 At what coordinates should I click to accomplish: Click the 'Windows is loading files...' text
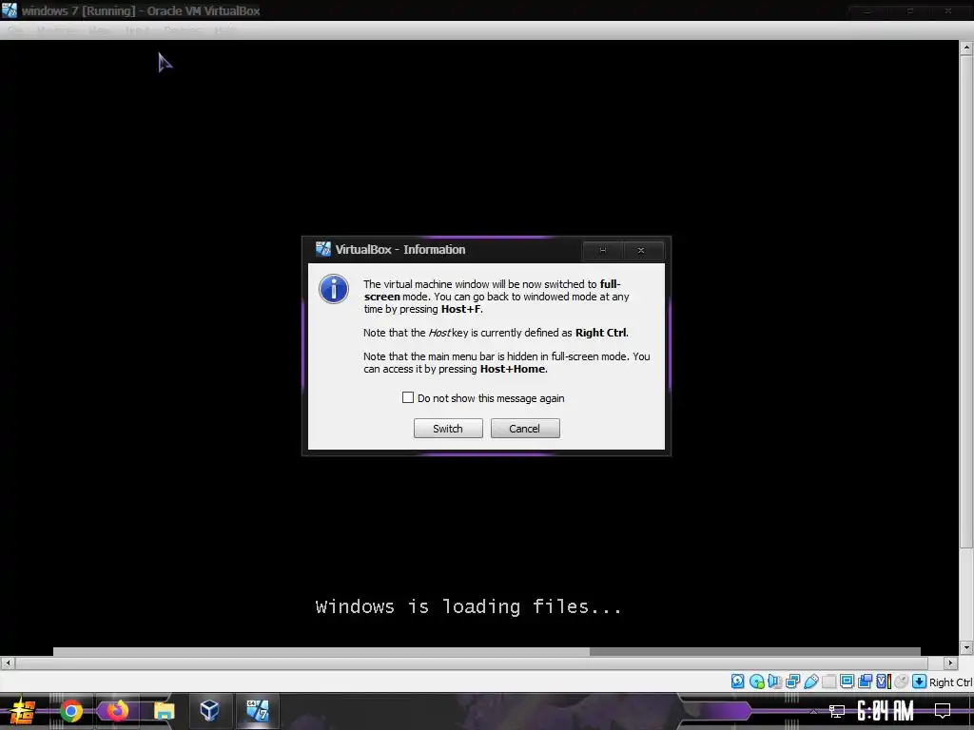pos(468,606)
